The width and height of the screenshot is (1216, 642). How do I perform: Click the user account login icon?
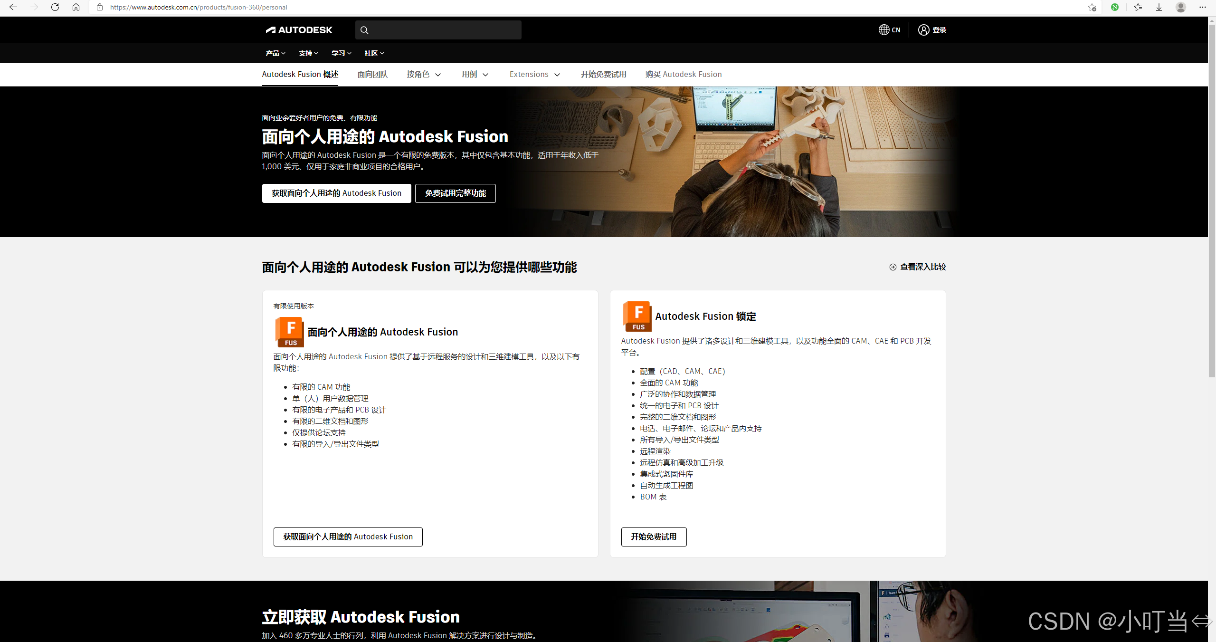[923, 30]
